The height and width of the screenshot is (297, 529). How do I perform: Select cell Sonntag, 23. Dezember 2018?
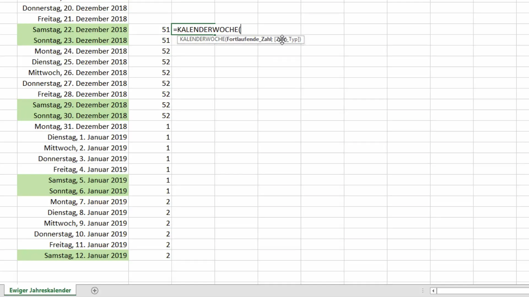pyautogui.click(x=73, y=40)
